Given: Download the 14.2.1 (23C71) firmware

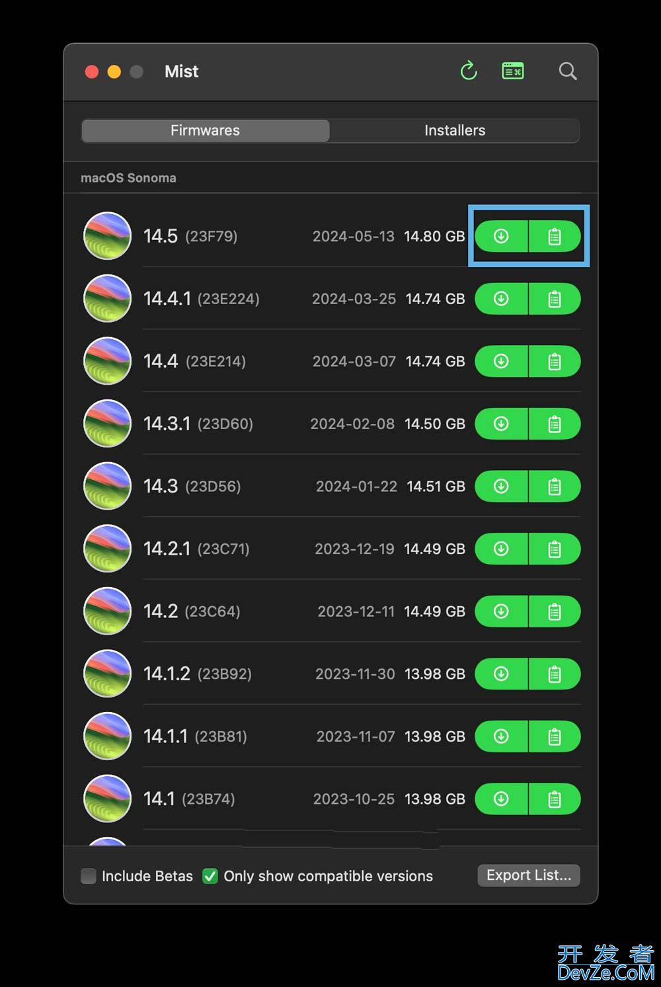Looking at the screenshot, I should click(501, 549).
